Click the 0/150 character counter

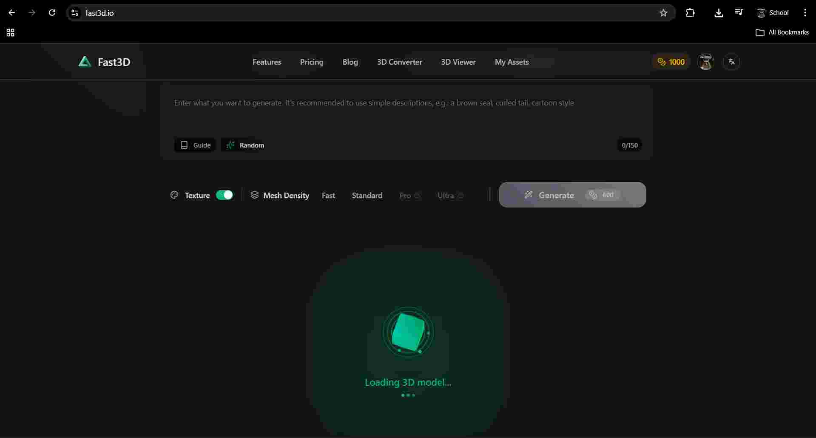[x=630, y=145]
